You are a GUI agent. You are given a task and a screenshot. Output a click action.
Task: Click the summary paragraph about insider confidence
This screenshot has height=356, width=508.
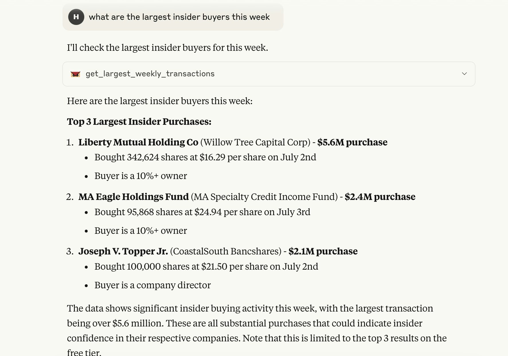[x=257, y=330]
